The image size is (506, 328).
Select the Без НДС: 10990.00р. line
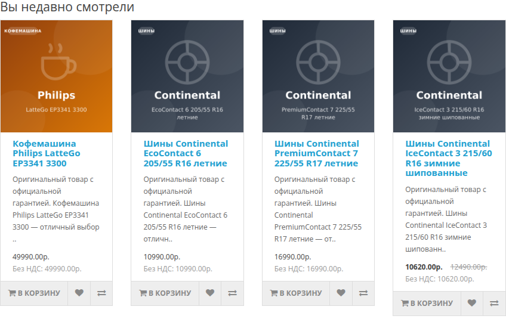pyautogui.click(x=178, y=269)
